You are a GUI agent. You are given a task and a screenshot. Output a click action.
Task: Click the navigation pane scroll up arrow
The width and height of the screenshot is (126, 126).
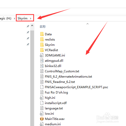(32, 25)
